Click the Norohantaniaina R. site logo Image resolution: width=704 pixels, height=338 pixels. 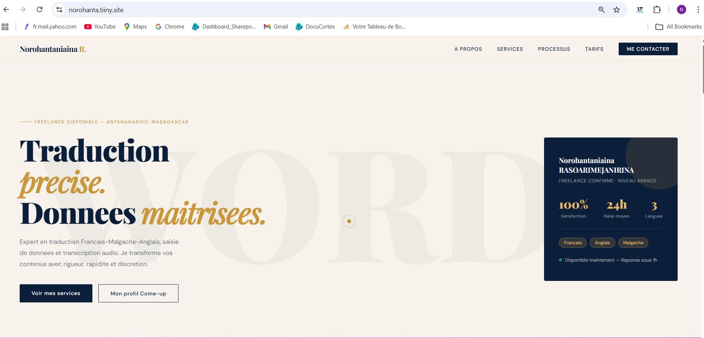[x=53, y=49]
